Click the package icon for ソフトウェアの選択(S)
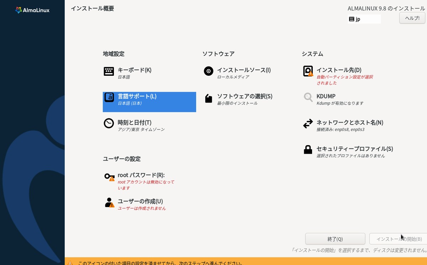 [209, 98]
